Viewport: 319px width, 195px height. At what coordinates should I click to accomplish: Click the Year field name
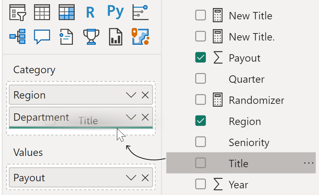point(238,185)
